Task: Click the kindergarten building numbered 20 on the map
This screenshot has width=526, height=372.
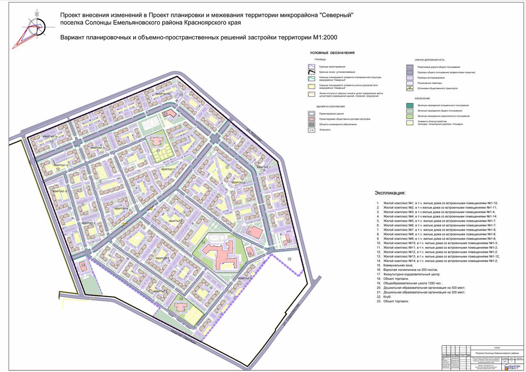Action: [181, 307]
